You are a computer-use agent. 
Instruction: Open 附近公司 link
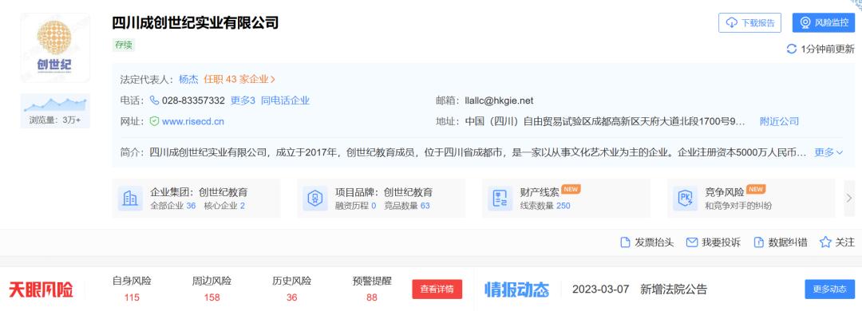[x=779, y=121]
